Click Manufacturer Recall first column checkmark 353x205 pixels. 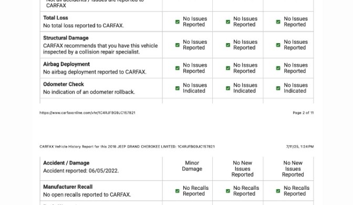click(x=178, y=191)
